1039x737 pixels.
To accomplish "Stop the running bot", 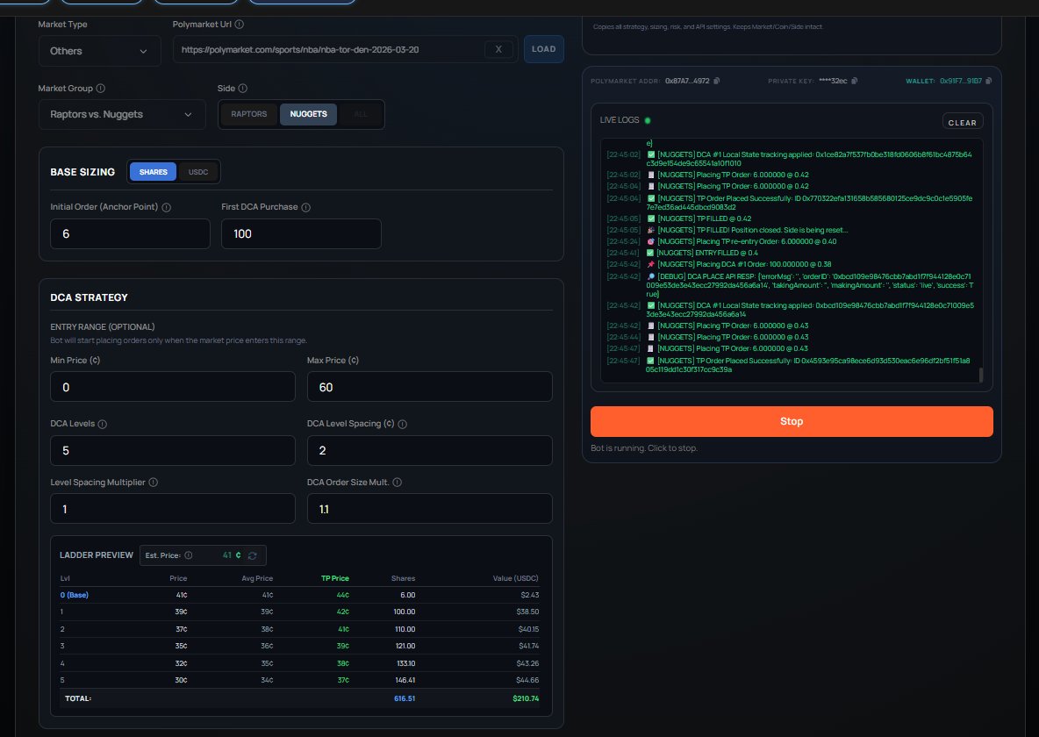I will 792,421.
